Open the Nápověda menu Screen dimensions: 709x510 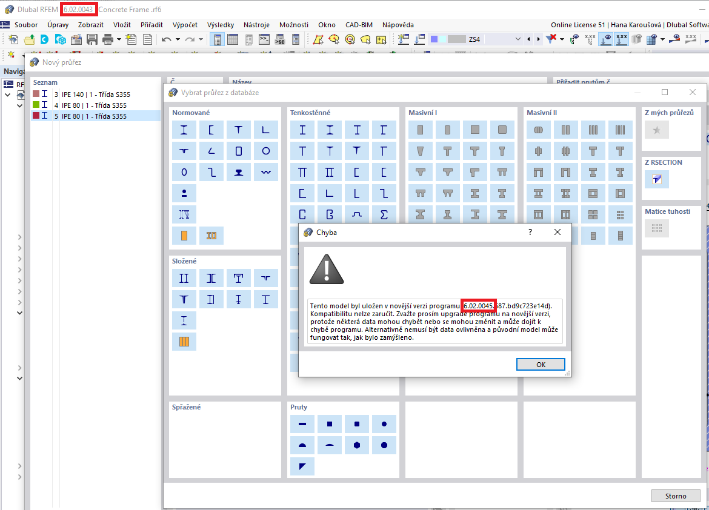[398, 25]
